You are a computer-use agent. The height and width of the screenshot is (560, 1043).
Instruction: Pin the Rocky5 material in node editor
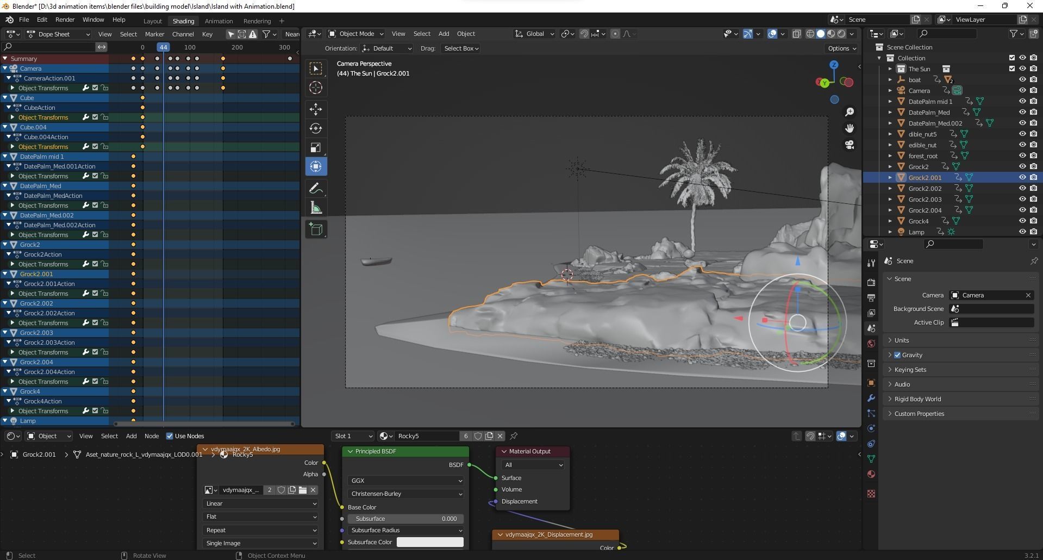click(x=514, y=436)
